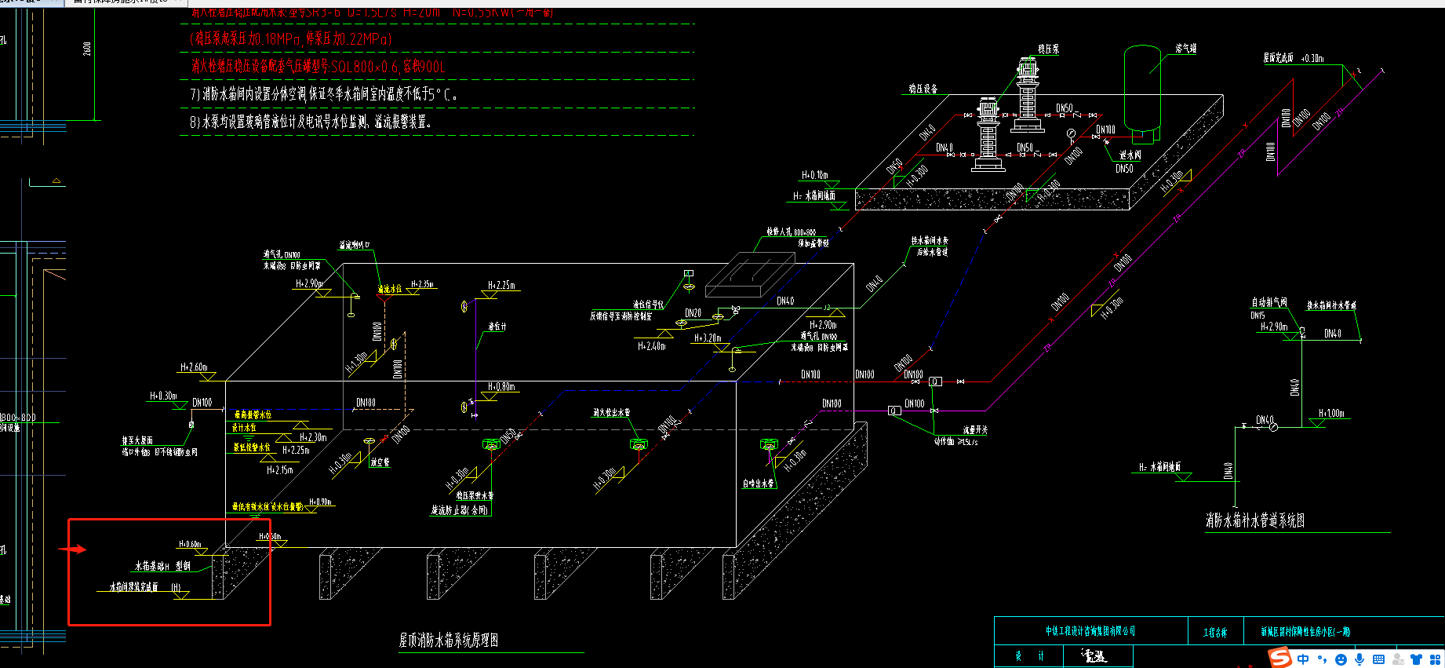Select the 水箱间建筑完成面 (H) label

(x=145, y=586)
